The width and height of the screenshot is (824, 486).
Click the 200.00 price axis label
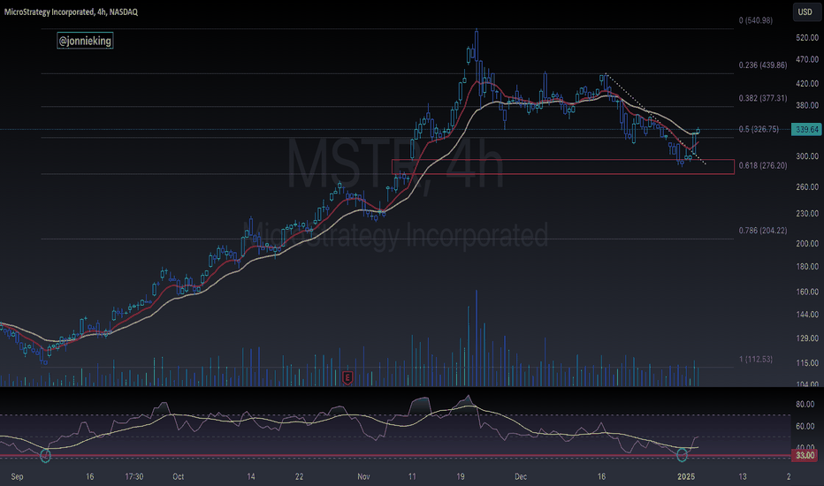tap(807, 244)
